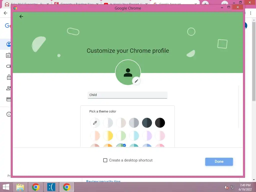Choose the yellow theme color swatch
Screen dimensions: 256x192
(x=108, y=136)
